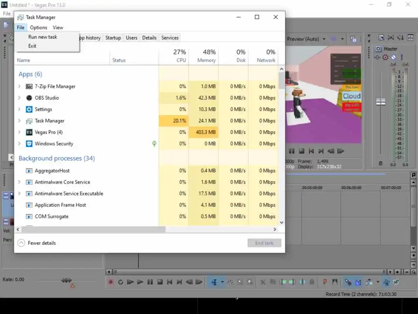Insert a marker with the orange flag icon
Screen dimensions: 418x314
(325, 282)
